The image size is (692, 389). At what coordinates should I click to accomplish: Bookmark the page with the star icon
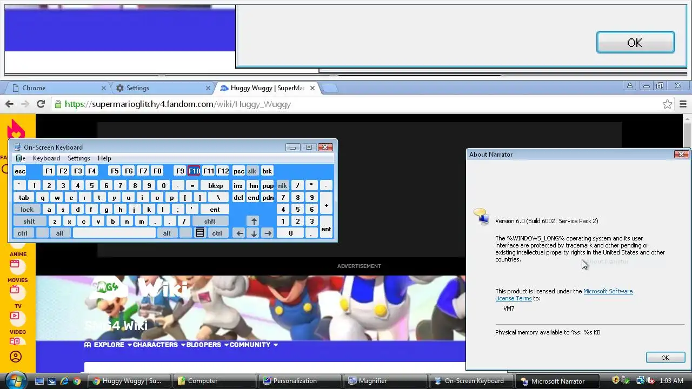point(667,104)
